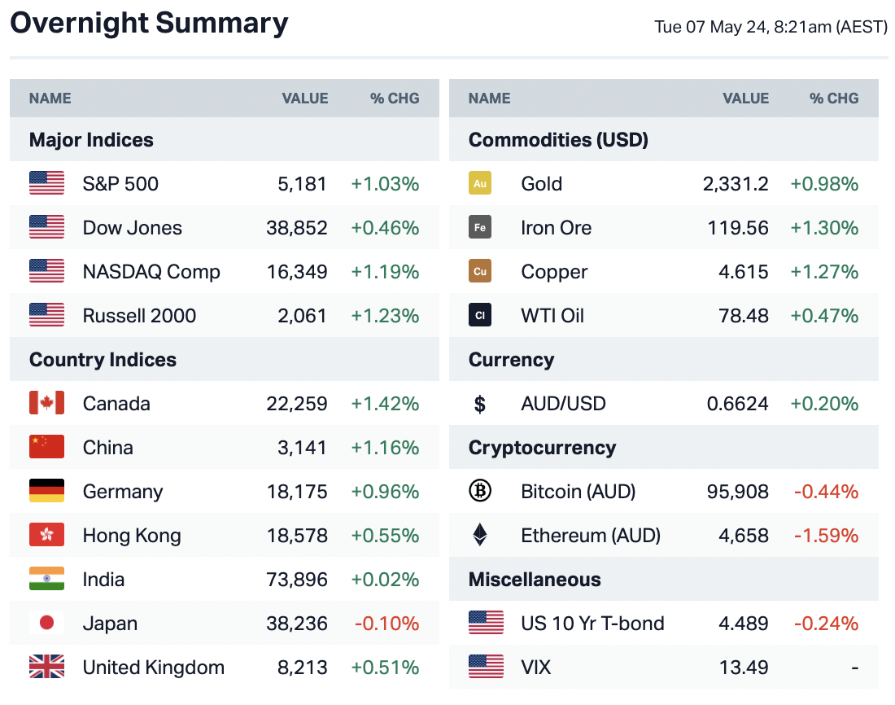Click the Bitcoin logo icon
Viewport: 895px width, 705px height.
(x=480, y=492)
